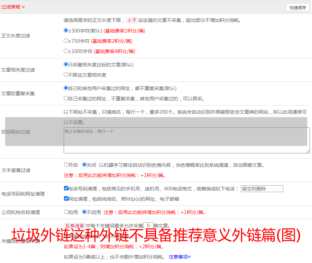Click the 小于 highlighted tag

(132, 20)
